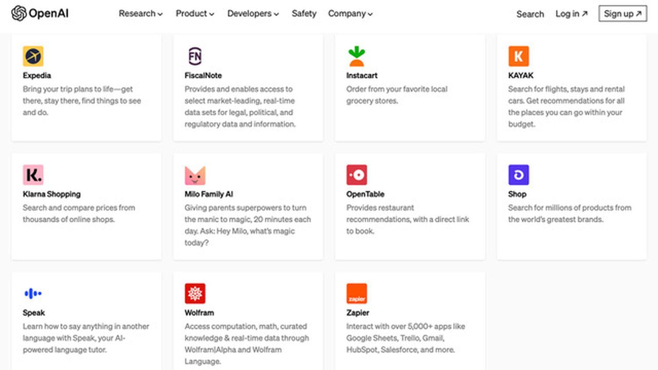658x370 pixels.
Task: Click the Instacart carrot icon
Action: [356, 56]
